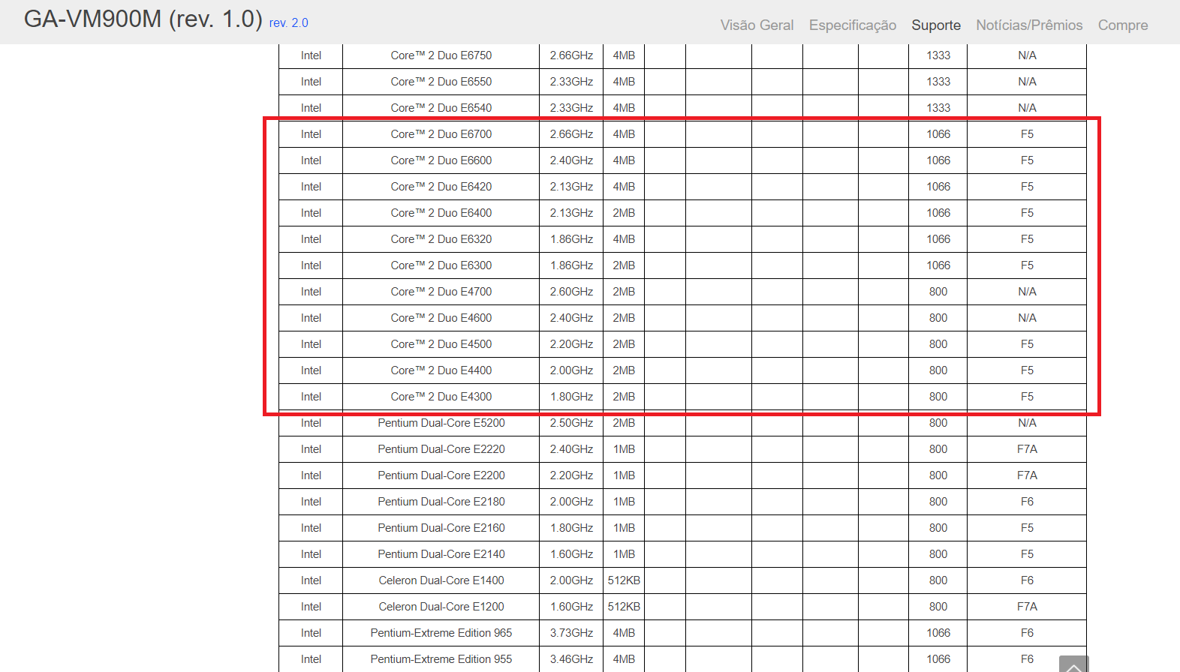1180x672 pixels.
Task: Click 2.60GHz frequency in E4700 row
Action: (571, 292)
